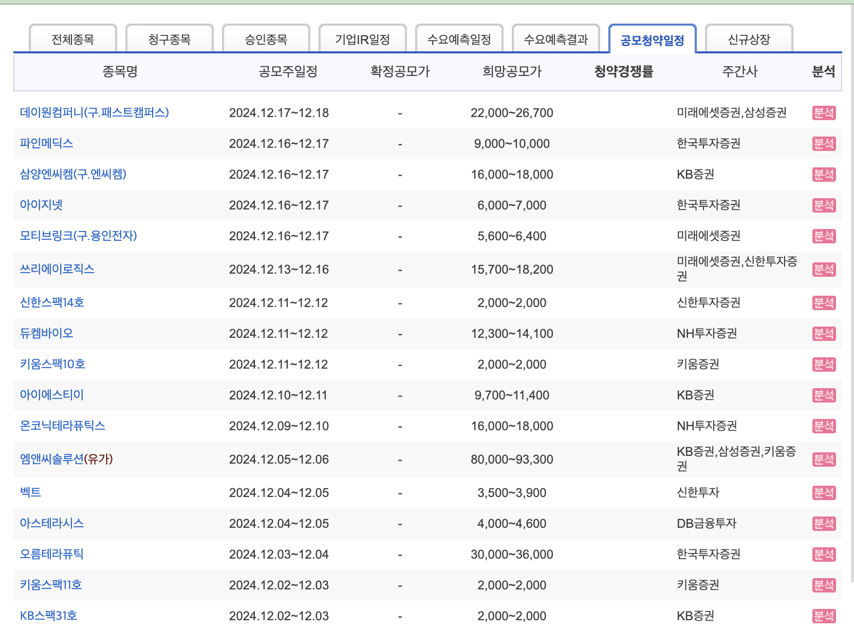854x631 pixels.
Task: Open 분석 badge for 모티브링크 row
Action: tap(824, 236)
